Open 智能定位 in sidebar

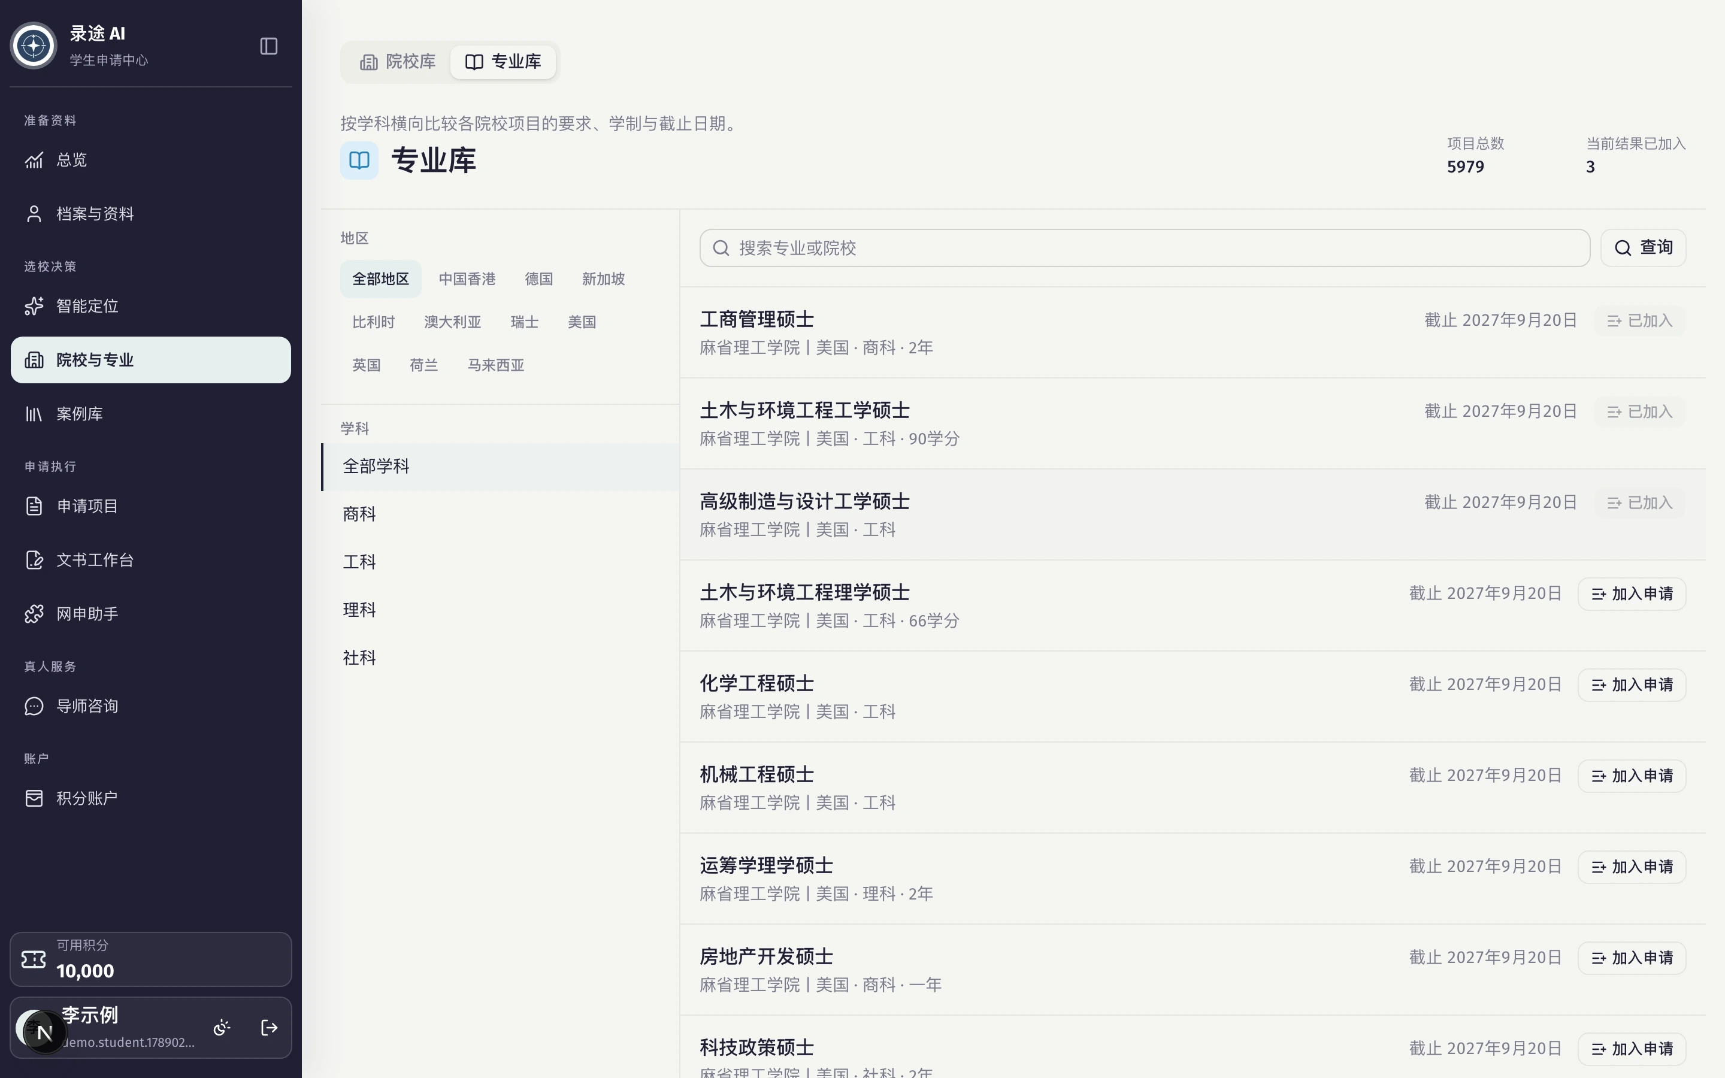pyautogui.click(x=150, y=306)
